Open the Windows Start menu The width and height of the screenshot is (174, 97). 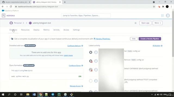pos(3,95)
